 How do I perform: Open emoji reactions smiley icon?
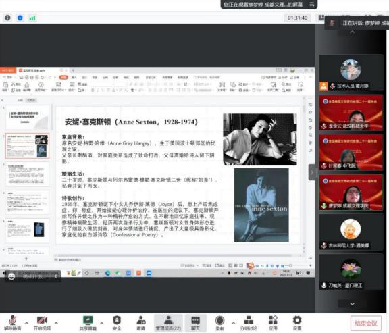coord(11,276)
